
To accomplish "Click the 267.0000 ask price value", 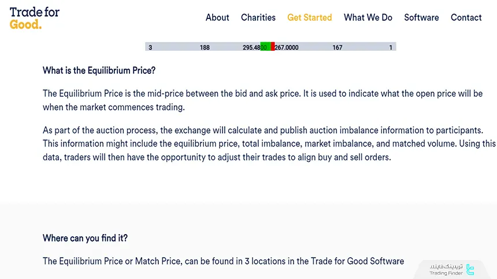I will pyautogui.click(x=287, y=47).
